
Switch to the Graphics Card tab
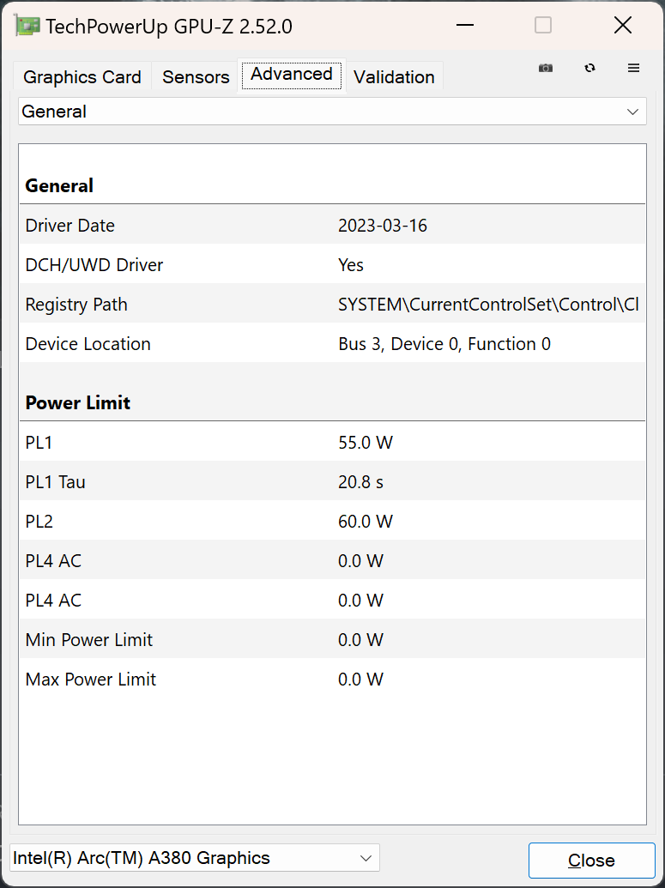coord(82,77)
